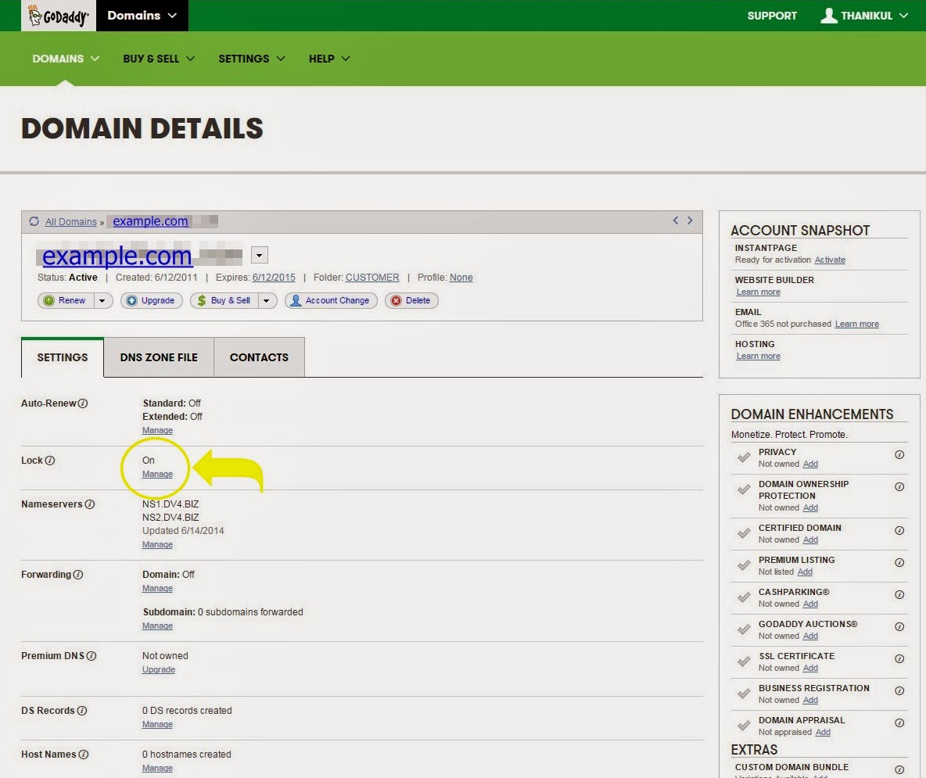926x778 pixels.
Task: Click the GoDaddy Auctions info icon
Action: pyautogui.click(x=899, y=627)
